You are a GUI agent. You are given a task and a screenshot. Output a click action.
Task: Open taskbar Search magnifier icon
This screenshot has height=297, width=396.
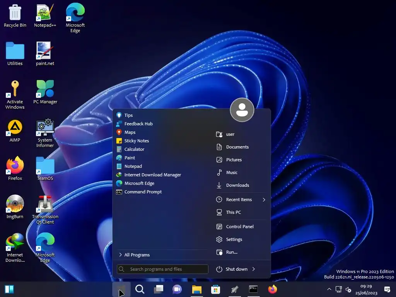tap(140, 289)
